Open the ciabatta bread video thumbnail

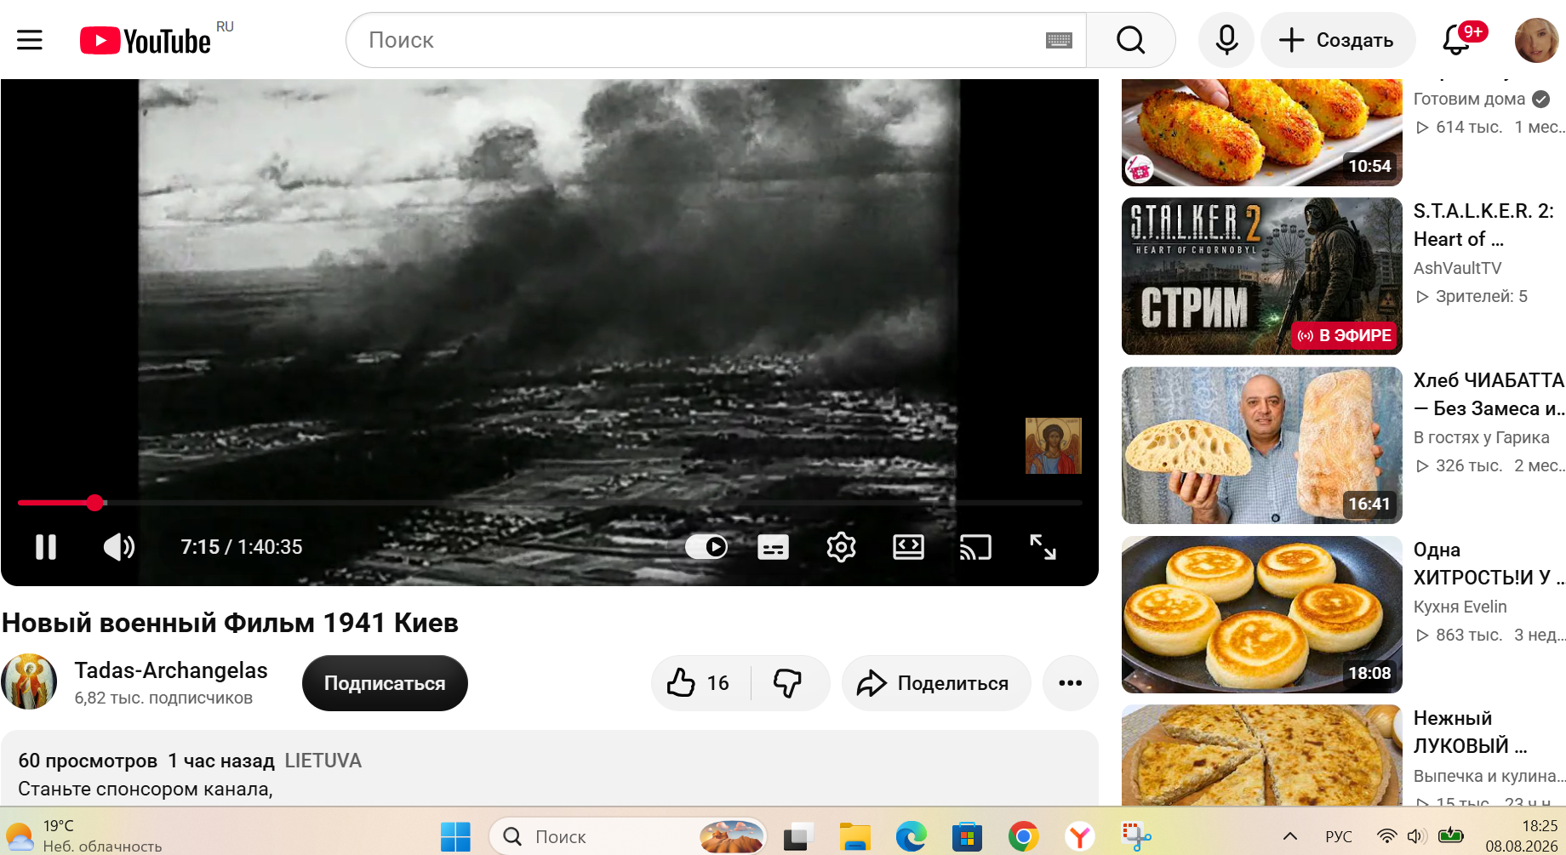[x=1262, y=445]
